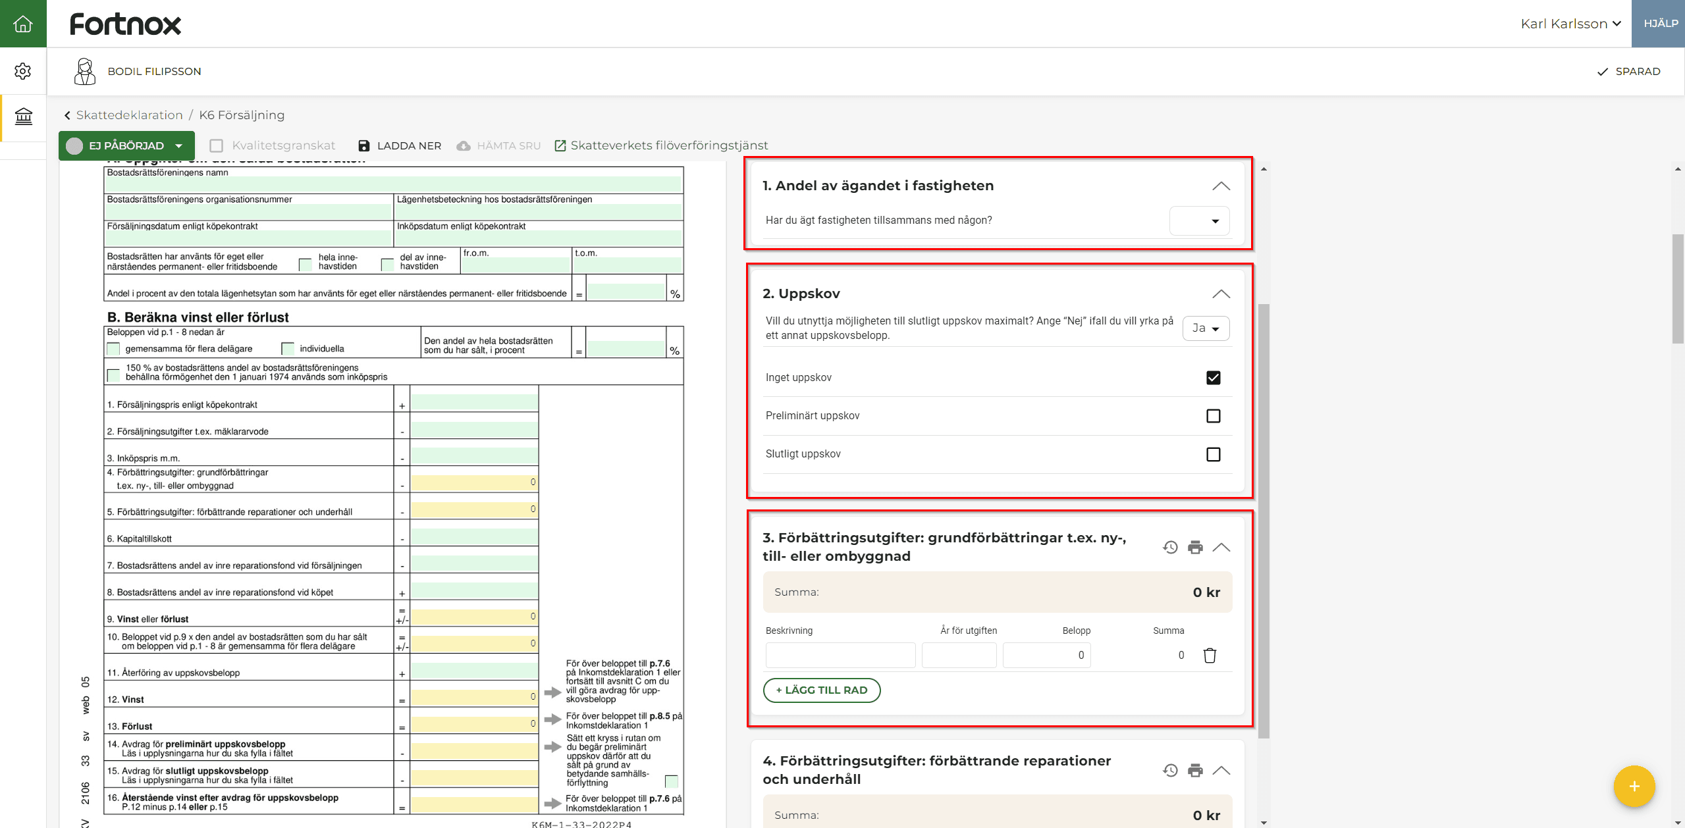Click the Försäljningsdatum enligt köpekontrakt field

click(248, 238)
